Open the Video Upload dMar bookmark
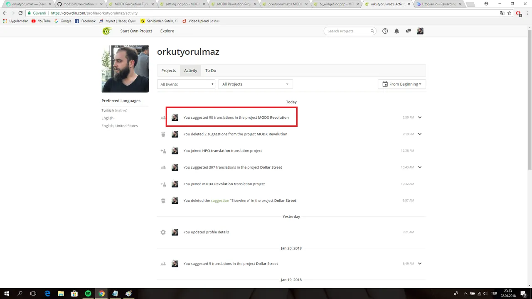Viewport: 532px width, 299px height. pos(201,21)
